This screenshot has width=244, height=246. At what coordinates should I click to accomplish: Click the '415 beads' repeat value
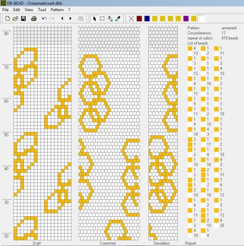tap(230, 38)
